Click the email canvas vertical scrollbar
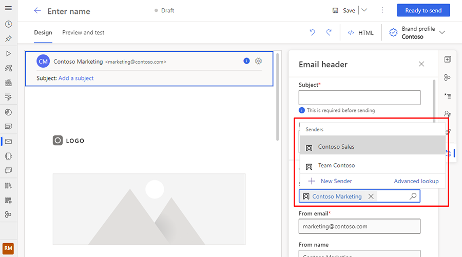This screenshot has height=257, width=462. click(277, 97)
